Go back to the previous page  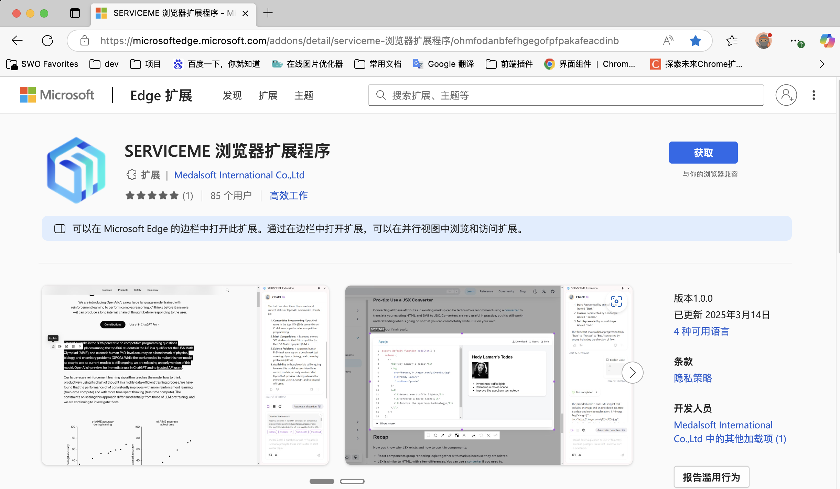(x=17, y=41)
